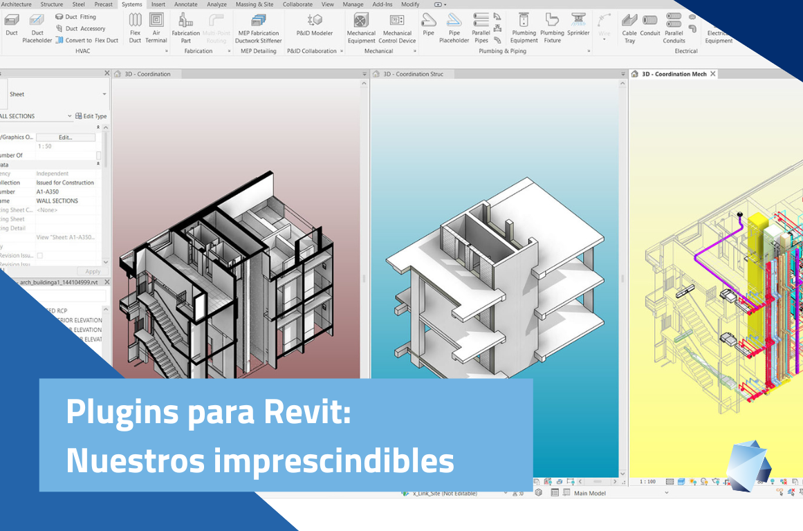Select the Duct Placeholder tool

click(x=37, y=28)
